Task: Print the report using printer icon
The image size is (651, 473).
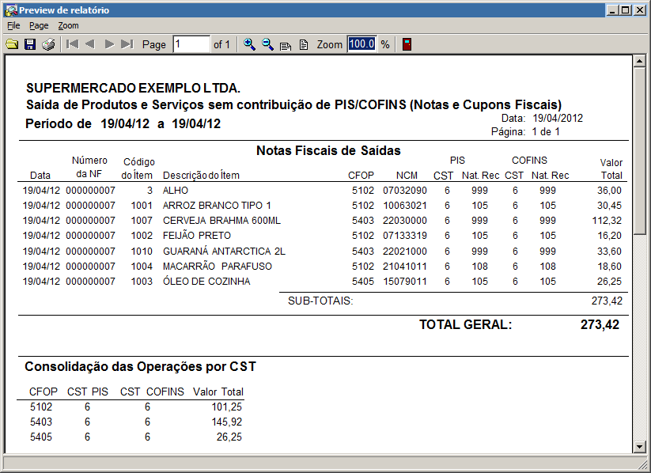Action: pyautogui.click(x=48, y=44)
